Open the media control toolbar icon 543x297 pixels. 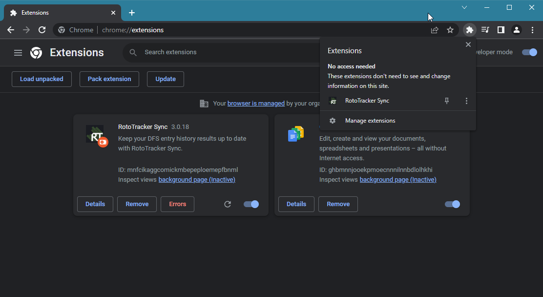point(485,30)
